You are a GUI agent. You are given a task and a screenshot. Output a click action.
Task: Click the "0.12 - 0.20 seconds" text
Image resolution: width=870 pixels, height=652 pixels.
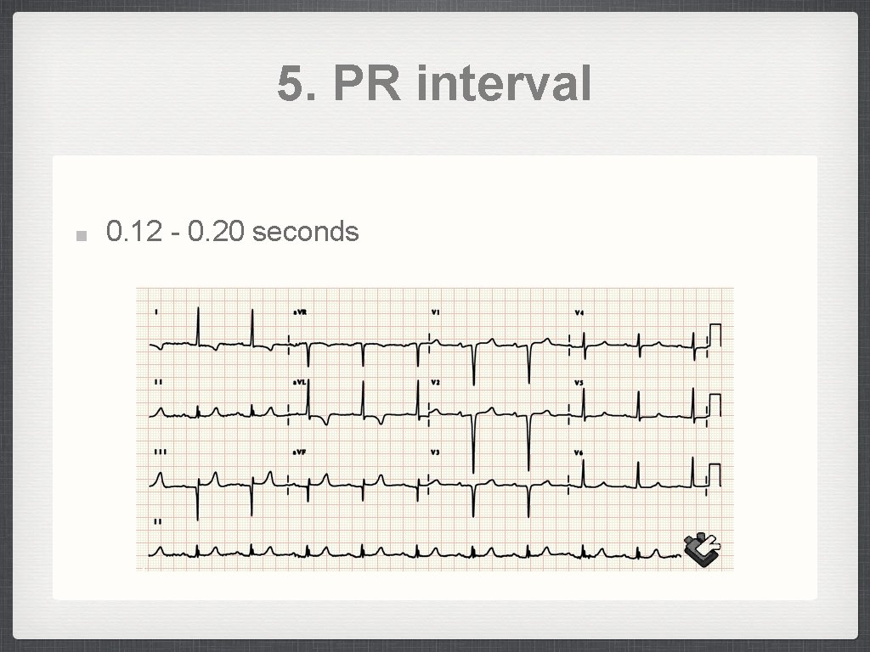point(232,231)
